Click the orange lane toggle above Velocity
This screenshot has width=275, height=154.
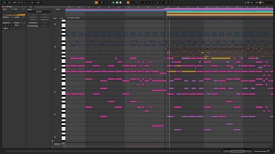coord(52,141)
